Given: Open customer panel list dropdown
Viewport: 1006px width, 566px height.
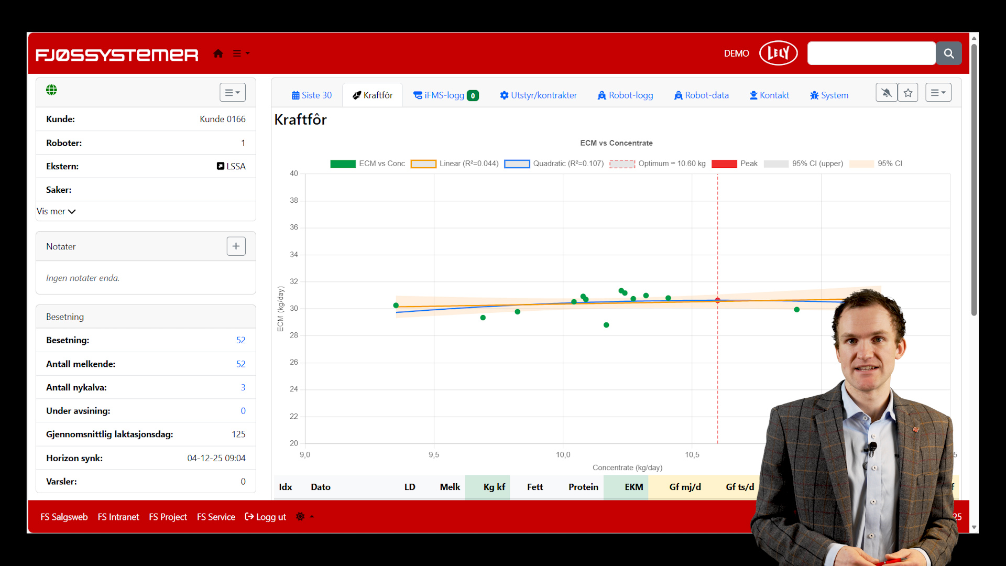Looking at the screenshot, I should pos(232,93).
